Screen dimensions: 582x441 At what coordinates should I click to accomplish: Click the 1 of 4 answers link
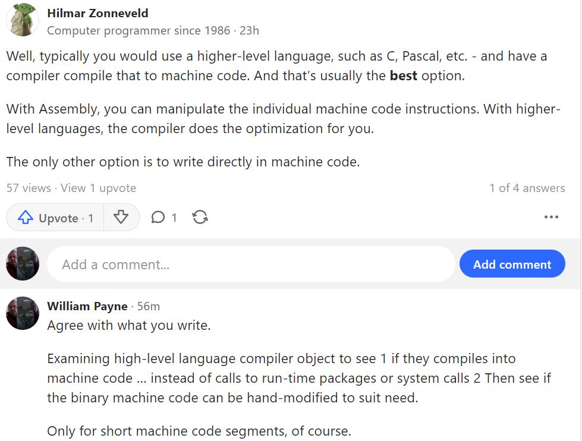[527, 188]
